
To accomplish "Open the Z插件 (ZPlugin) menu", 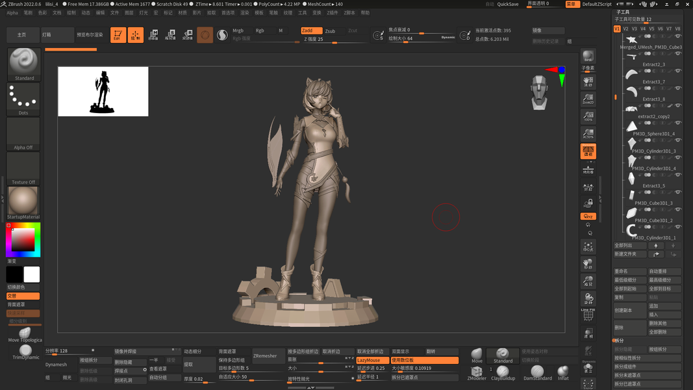I will pyautogui.click(x=332, y=13).
